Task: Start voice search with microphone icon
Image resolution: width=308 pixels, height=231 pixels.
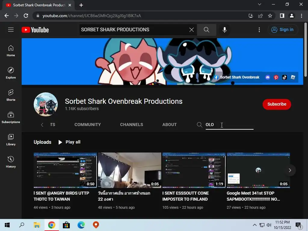Action: coord(224,30)
